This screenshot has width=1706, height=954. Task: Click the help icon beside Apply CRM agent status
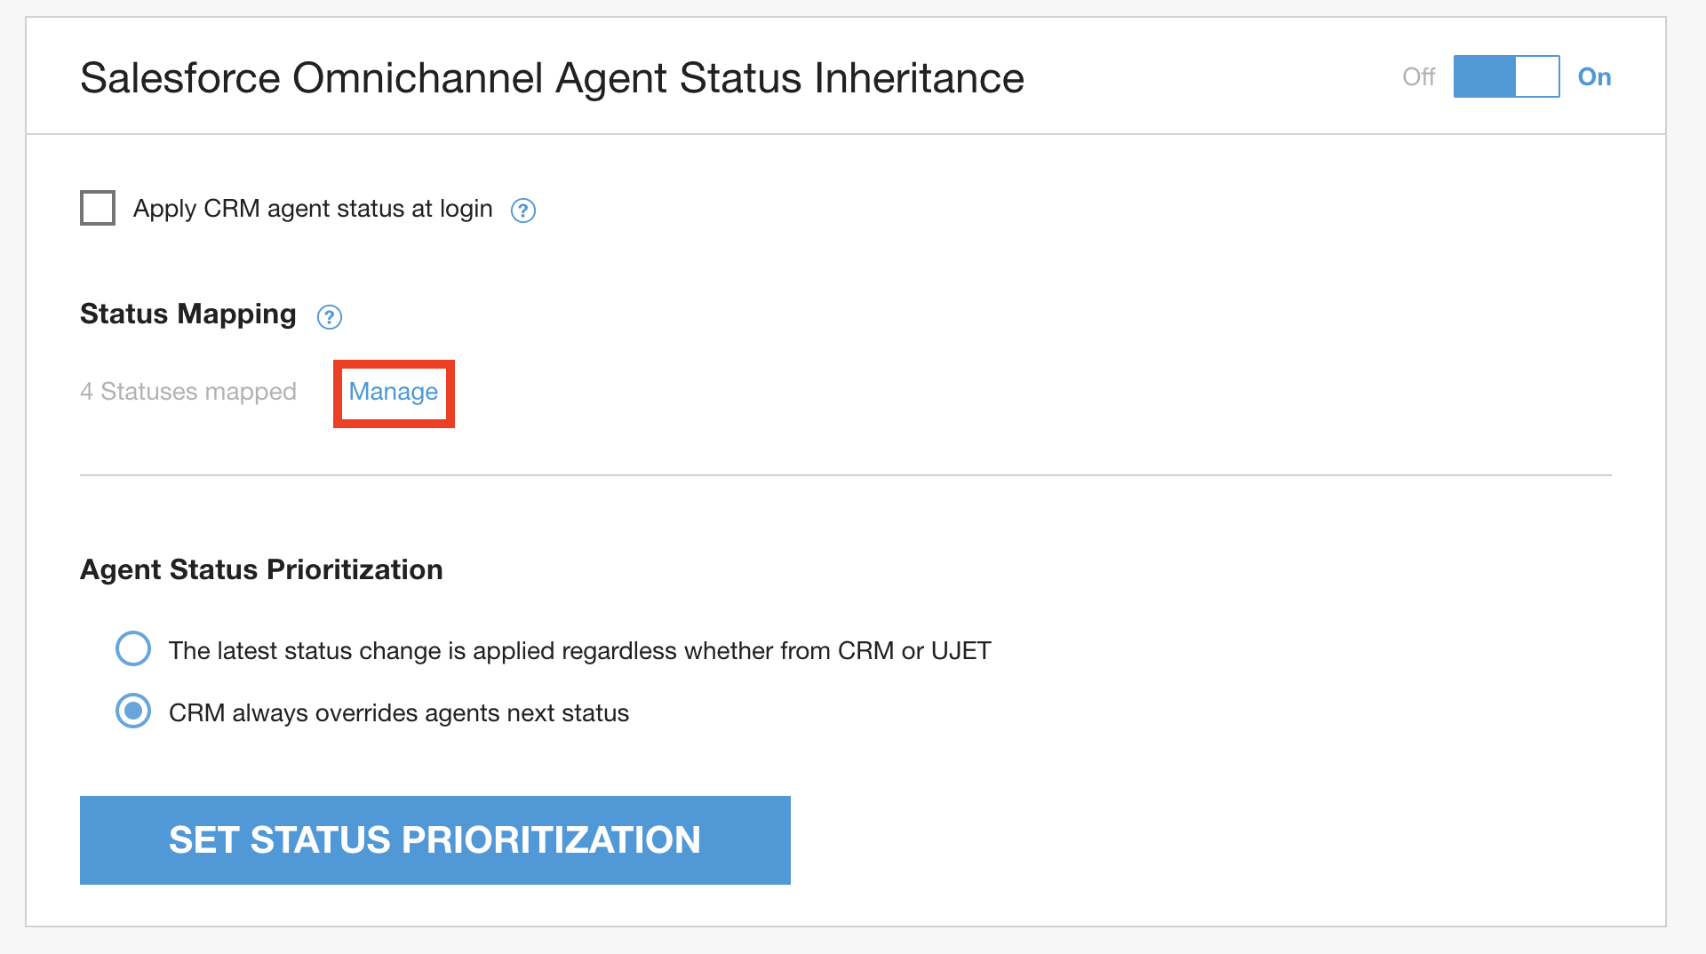(523, 211)
